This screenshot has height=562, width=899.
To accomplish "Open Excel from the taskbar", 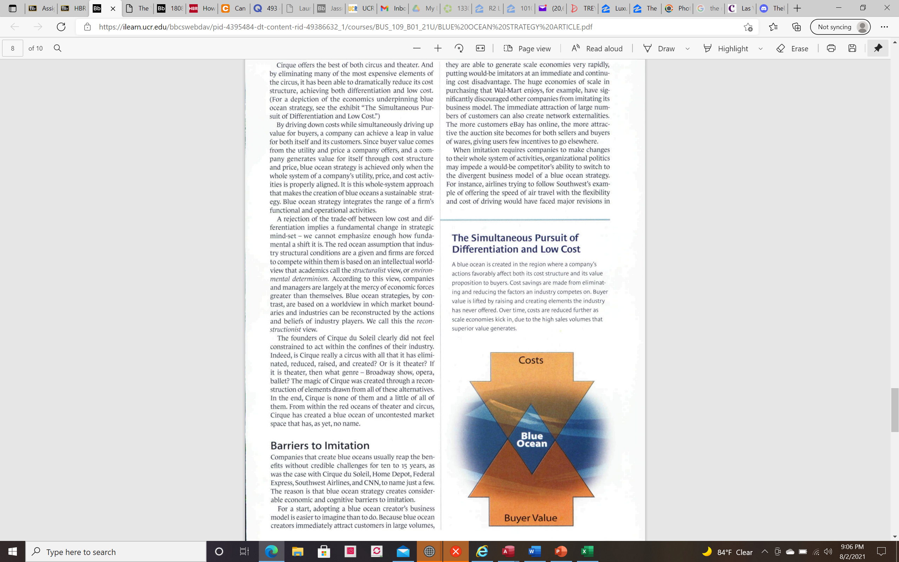I will click(587, 551).
